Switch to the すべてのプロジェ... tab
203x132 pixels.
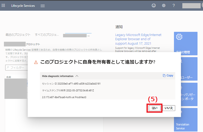[x=47, y=35]
